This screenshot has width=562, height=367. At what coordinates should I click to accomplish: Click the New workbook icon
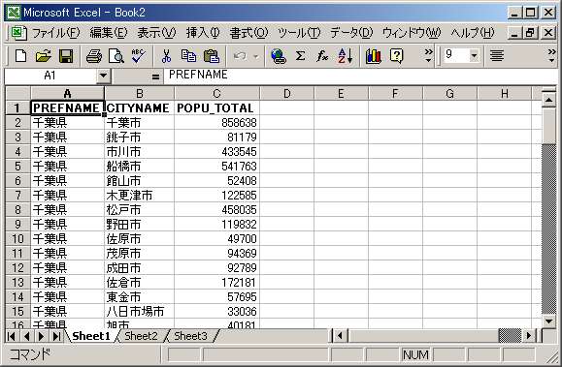[20, 56]
